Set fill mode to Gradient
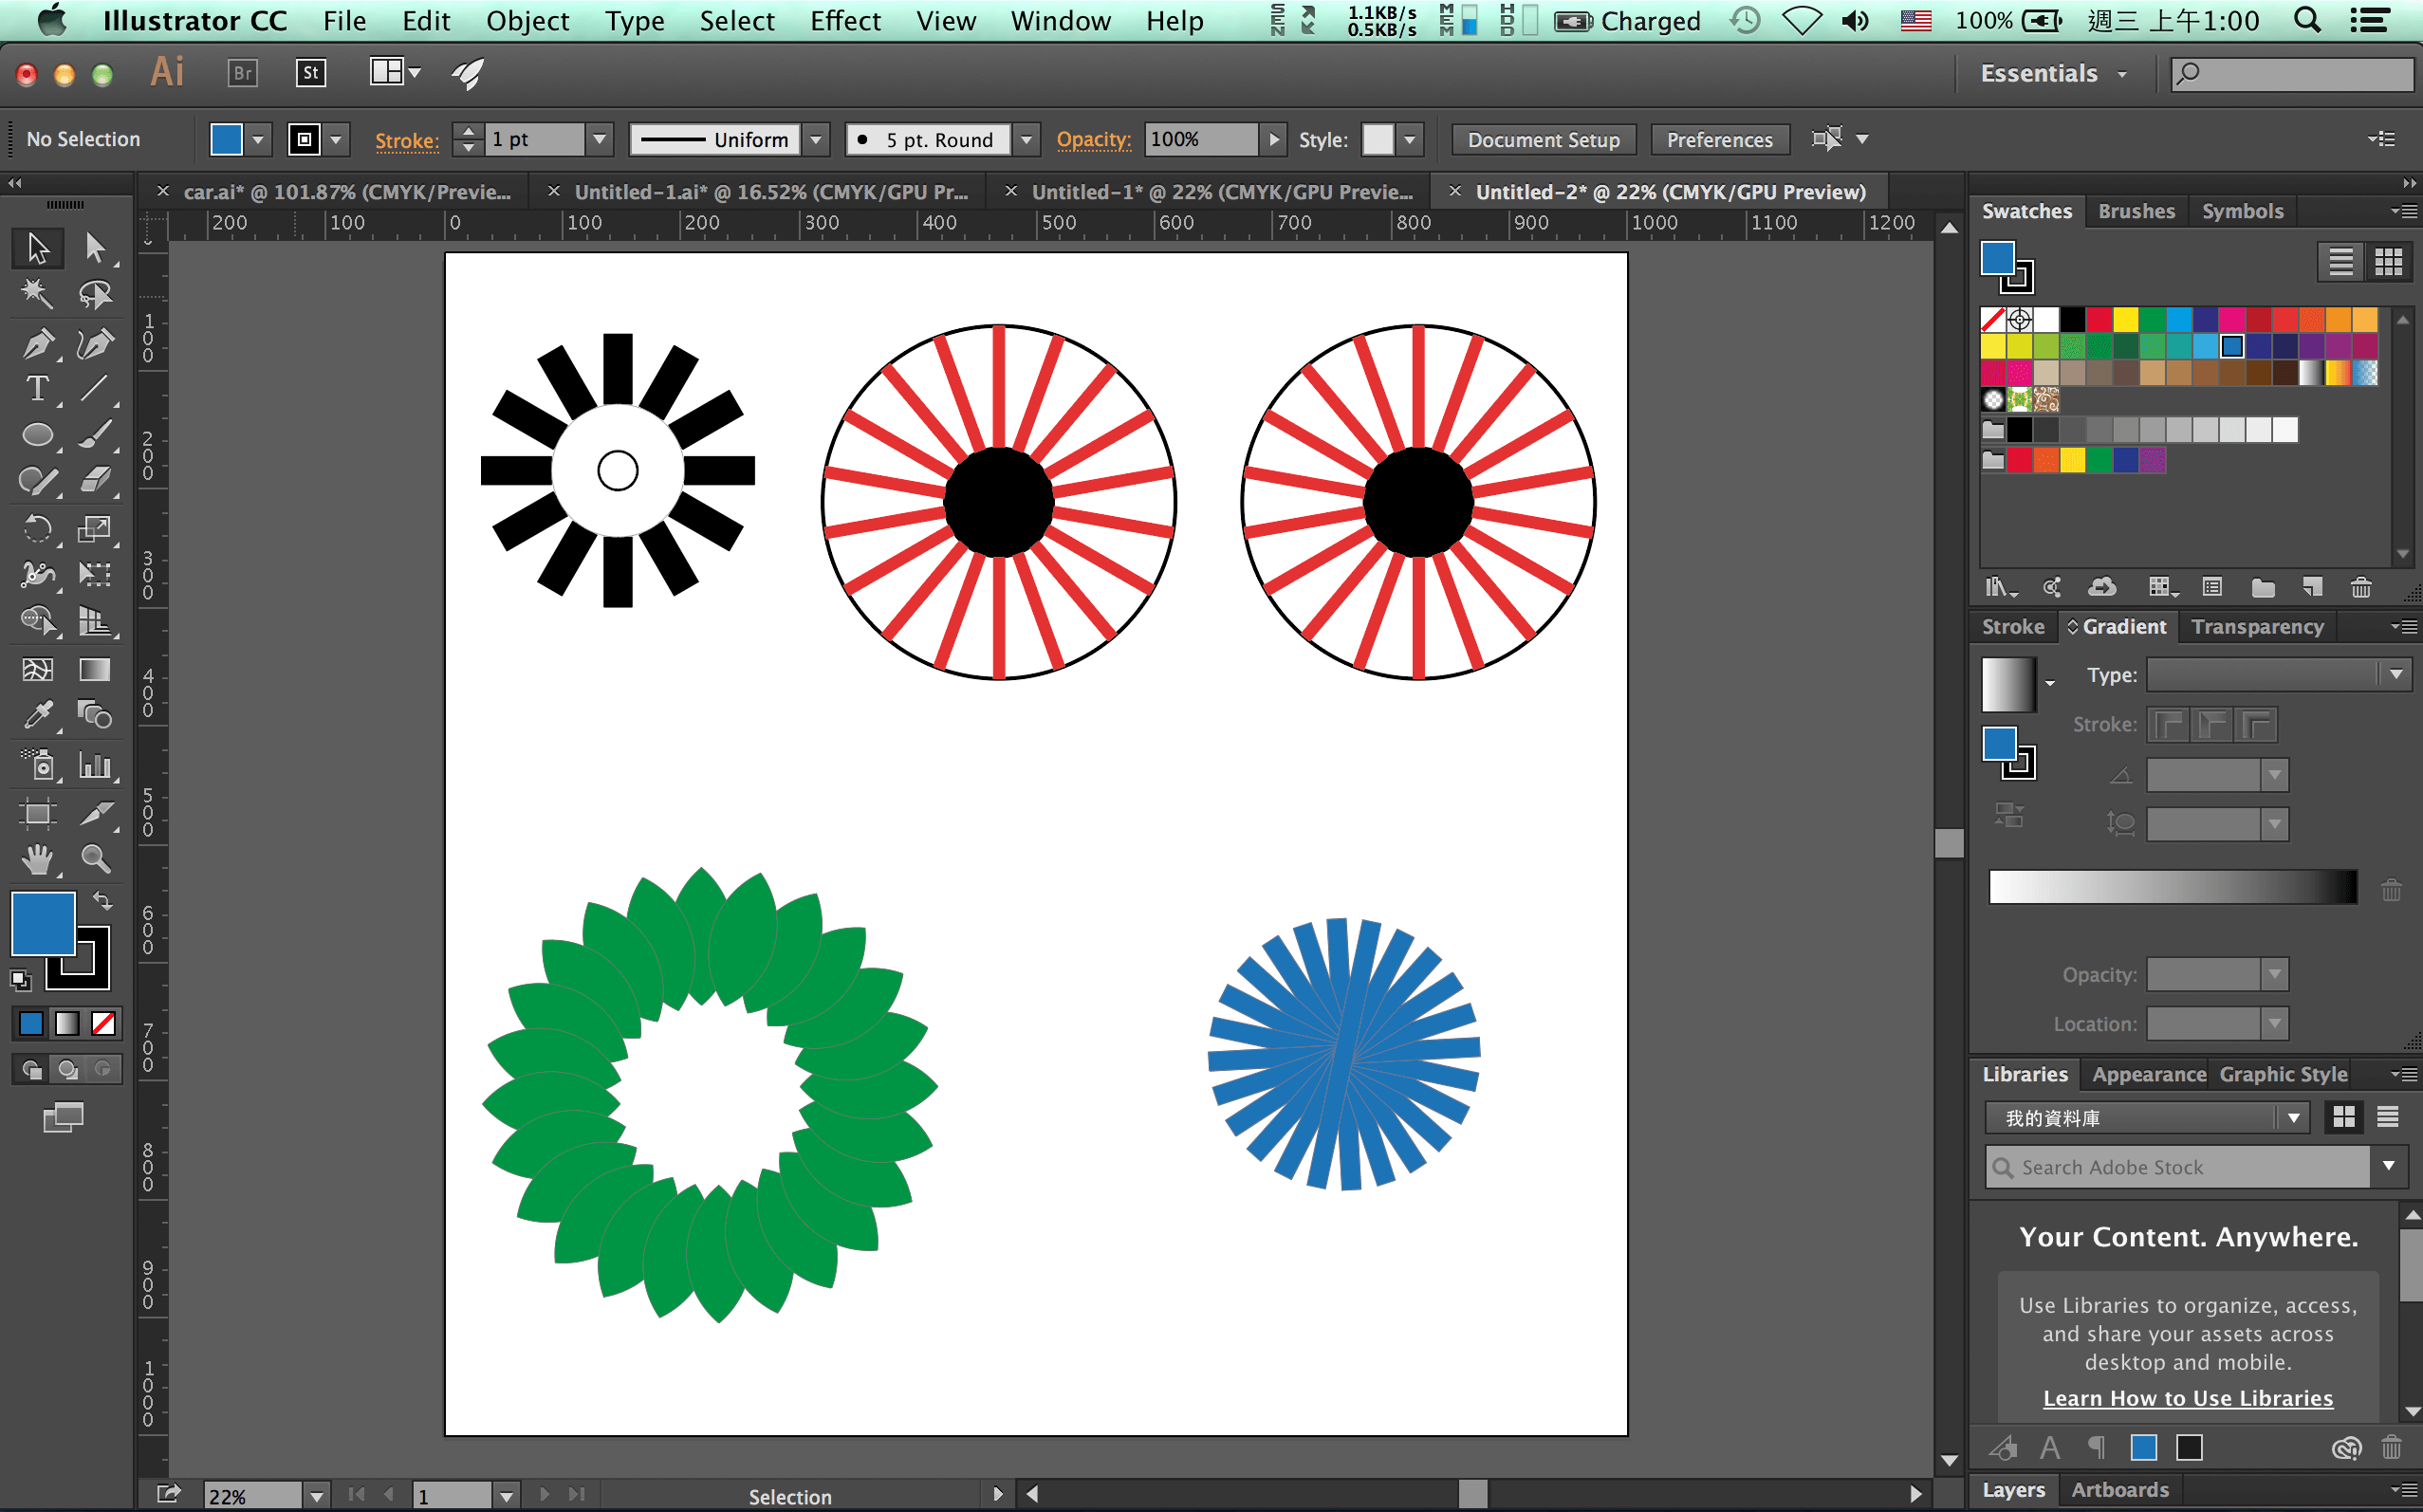 point(67,1023)
